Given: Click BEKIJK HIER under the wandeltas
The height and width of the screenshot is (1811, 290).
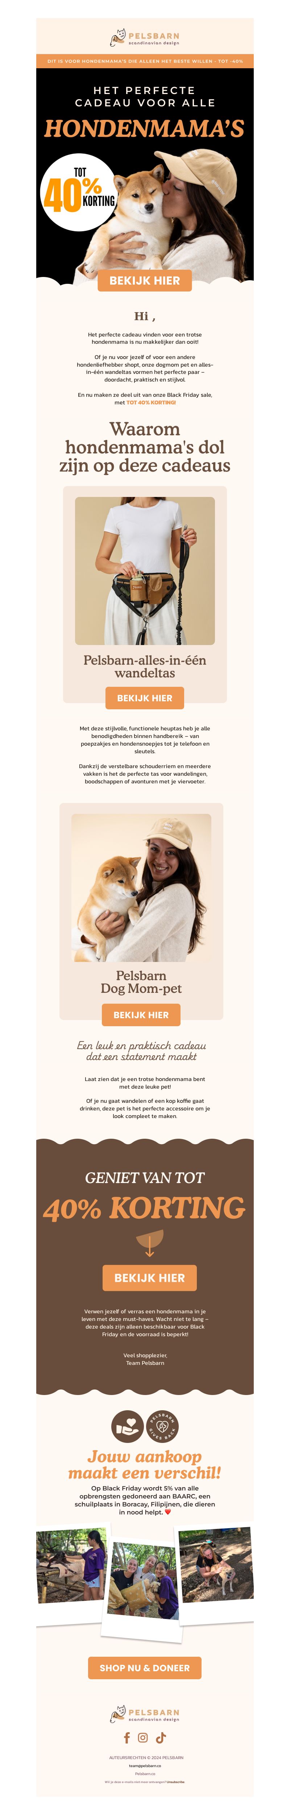Looking at the screenshot, I should (145, 698).
